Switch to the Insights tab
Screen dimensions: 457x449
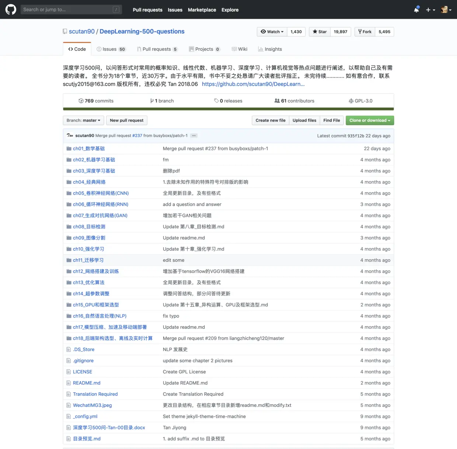tap(270, 49)
